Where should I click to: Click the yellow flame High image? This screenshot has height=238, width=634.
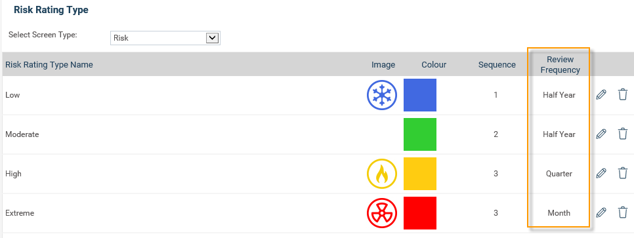(382, 174)
